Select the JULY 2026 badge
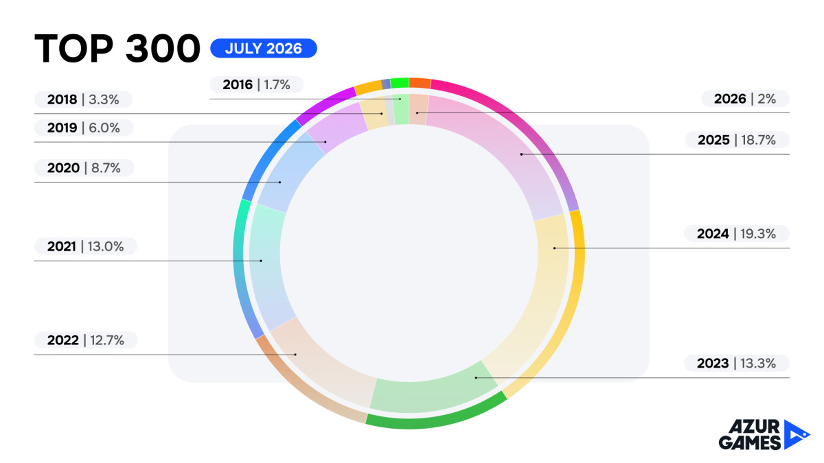 264,49
